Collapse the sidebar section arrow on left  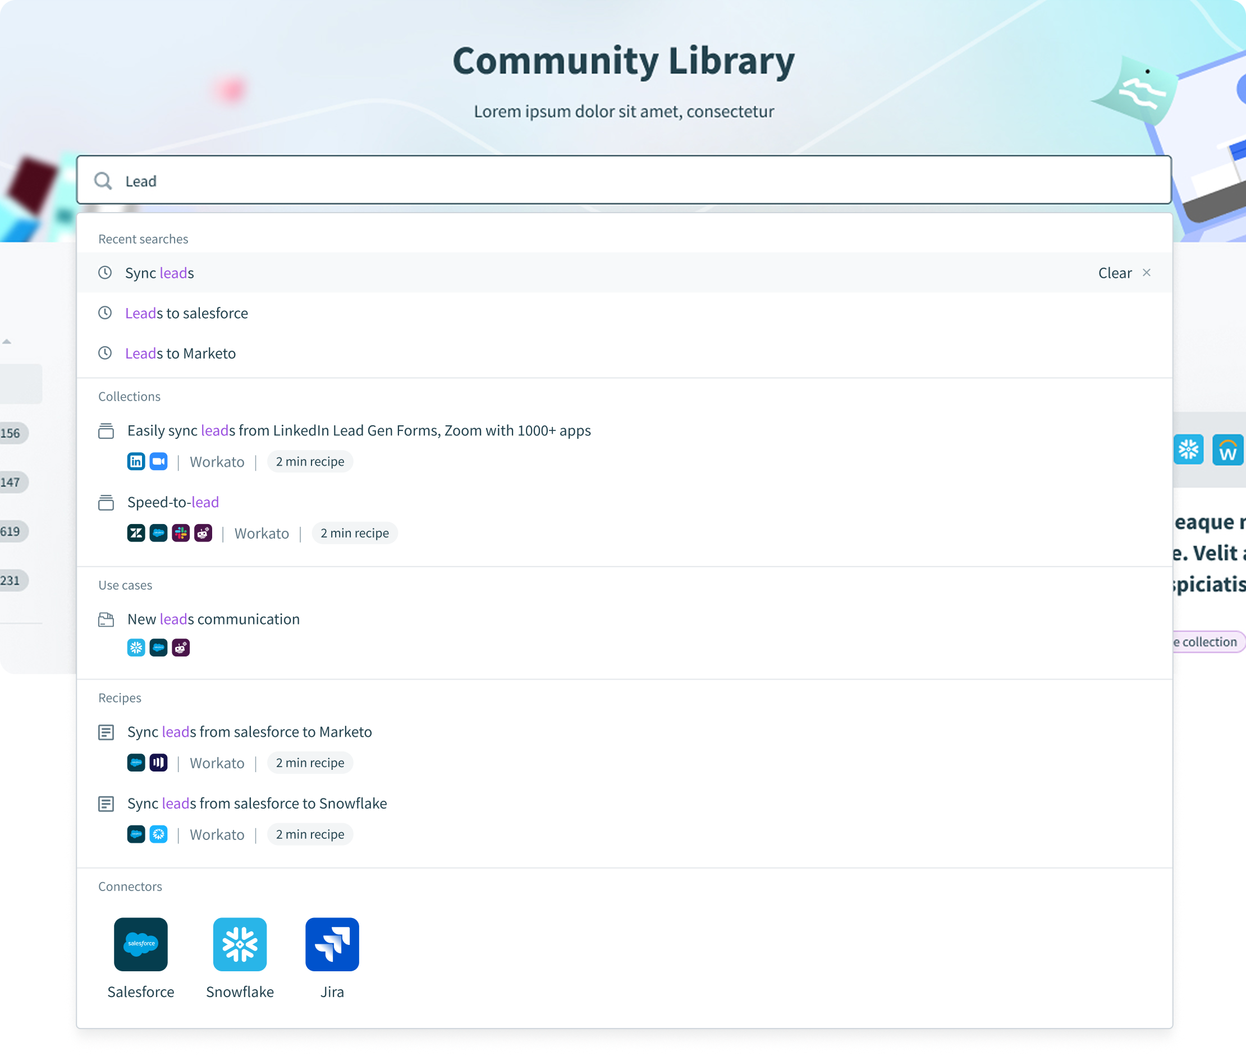7,342
